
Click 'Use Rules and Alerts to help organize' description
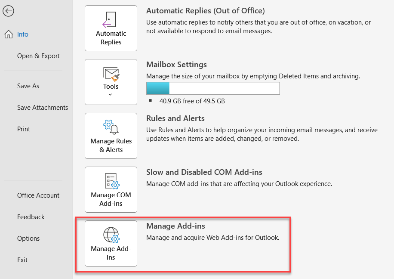[262, 134]
